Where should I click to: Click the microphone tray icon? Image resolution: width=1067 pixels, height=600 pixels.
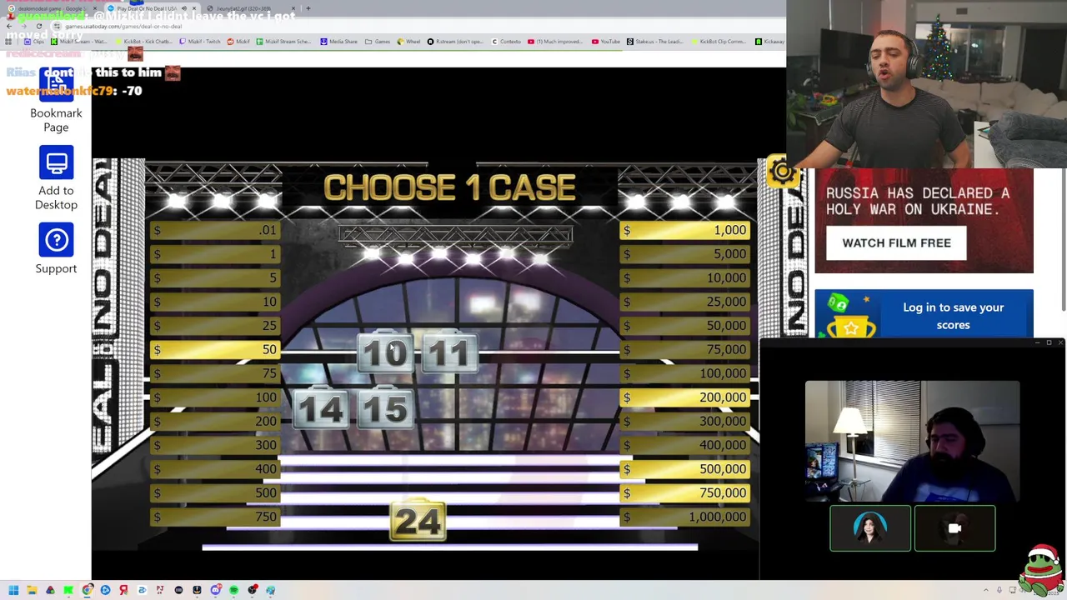pyautogui.click(x=999, y=590)
